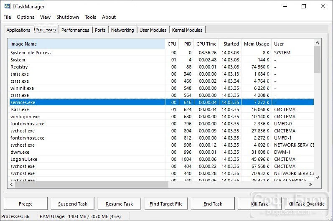Show the Kernel Modules tab
333x221 pixels.
187,30
